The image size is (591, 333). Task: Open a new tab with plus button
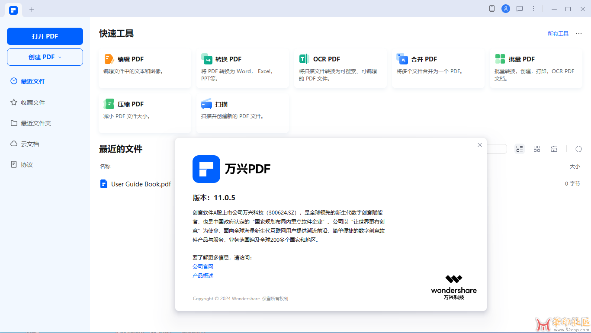click(x=32, y=10)
